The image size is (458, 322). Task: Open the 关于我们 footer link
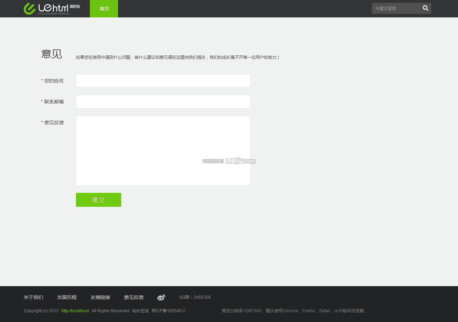[33, 297]
